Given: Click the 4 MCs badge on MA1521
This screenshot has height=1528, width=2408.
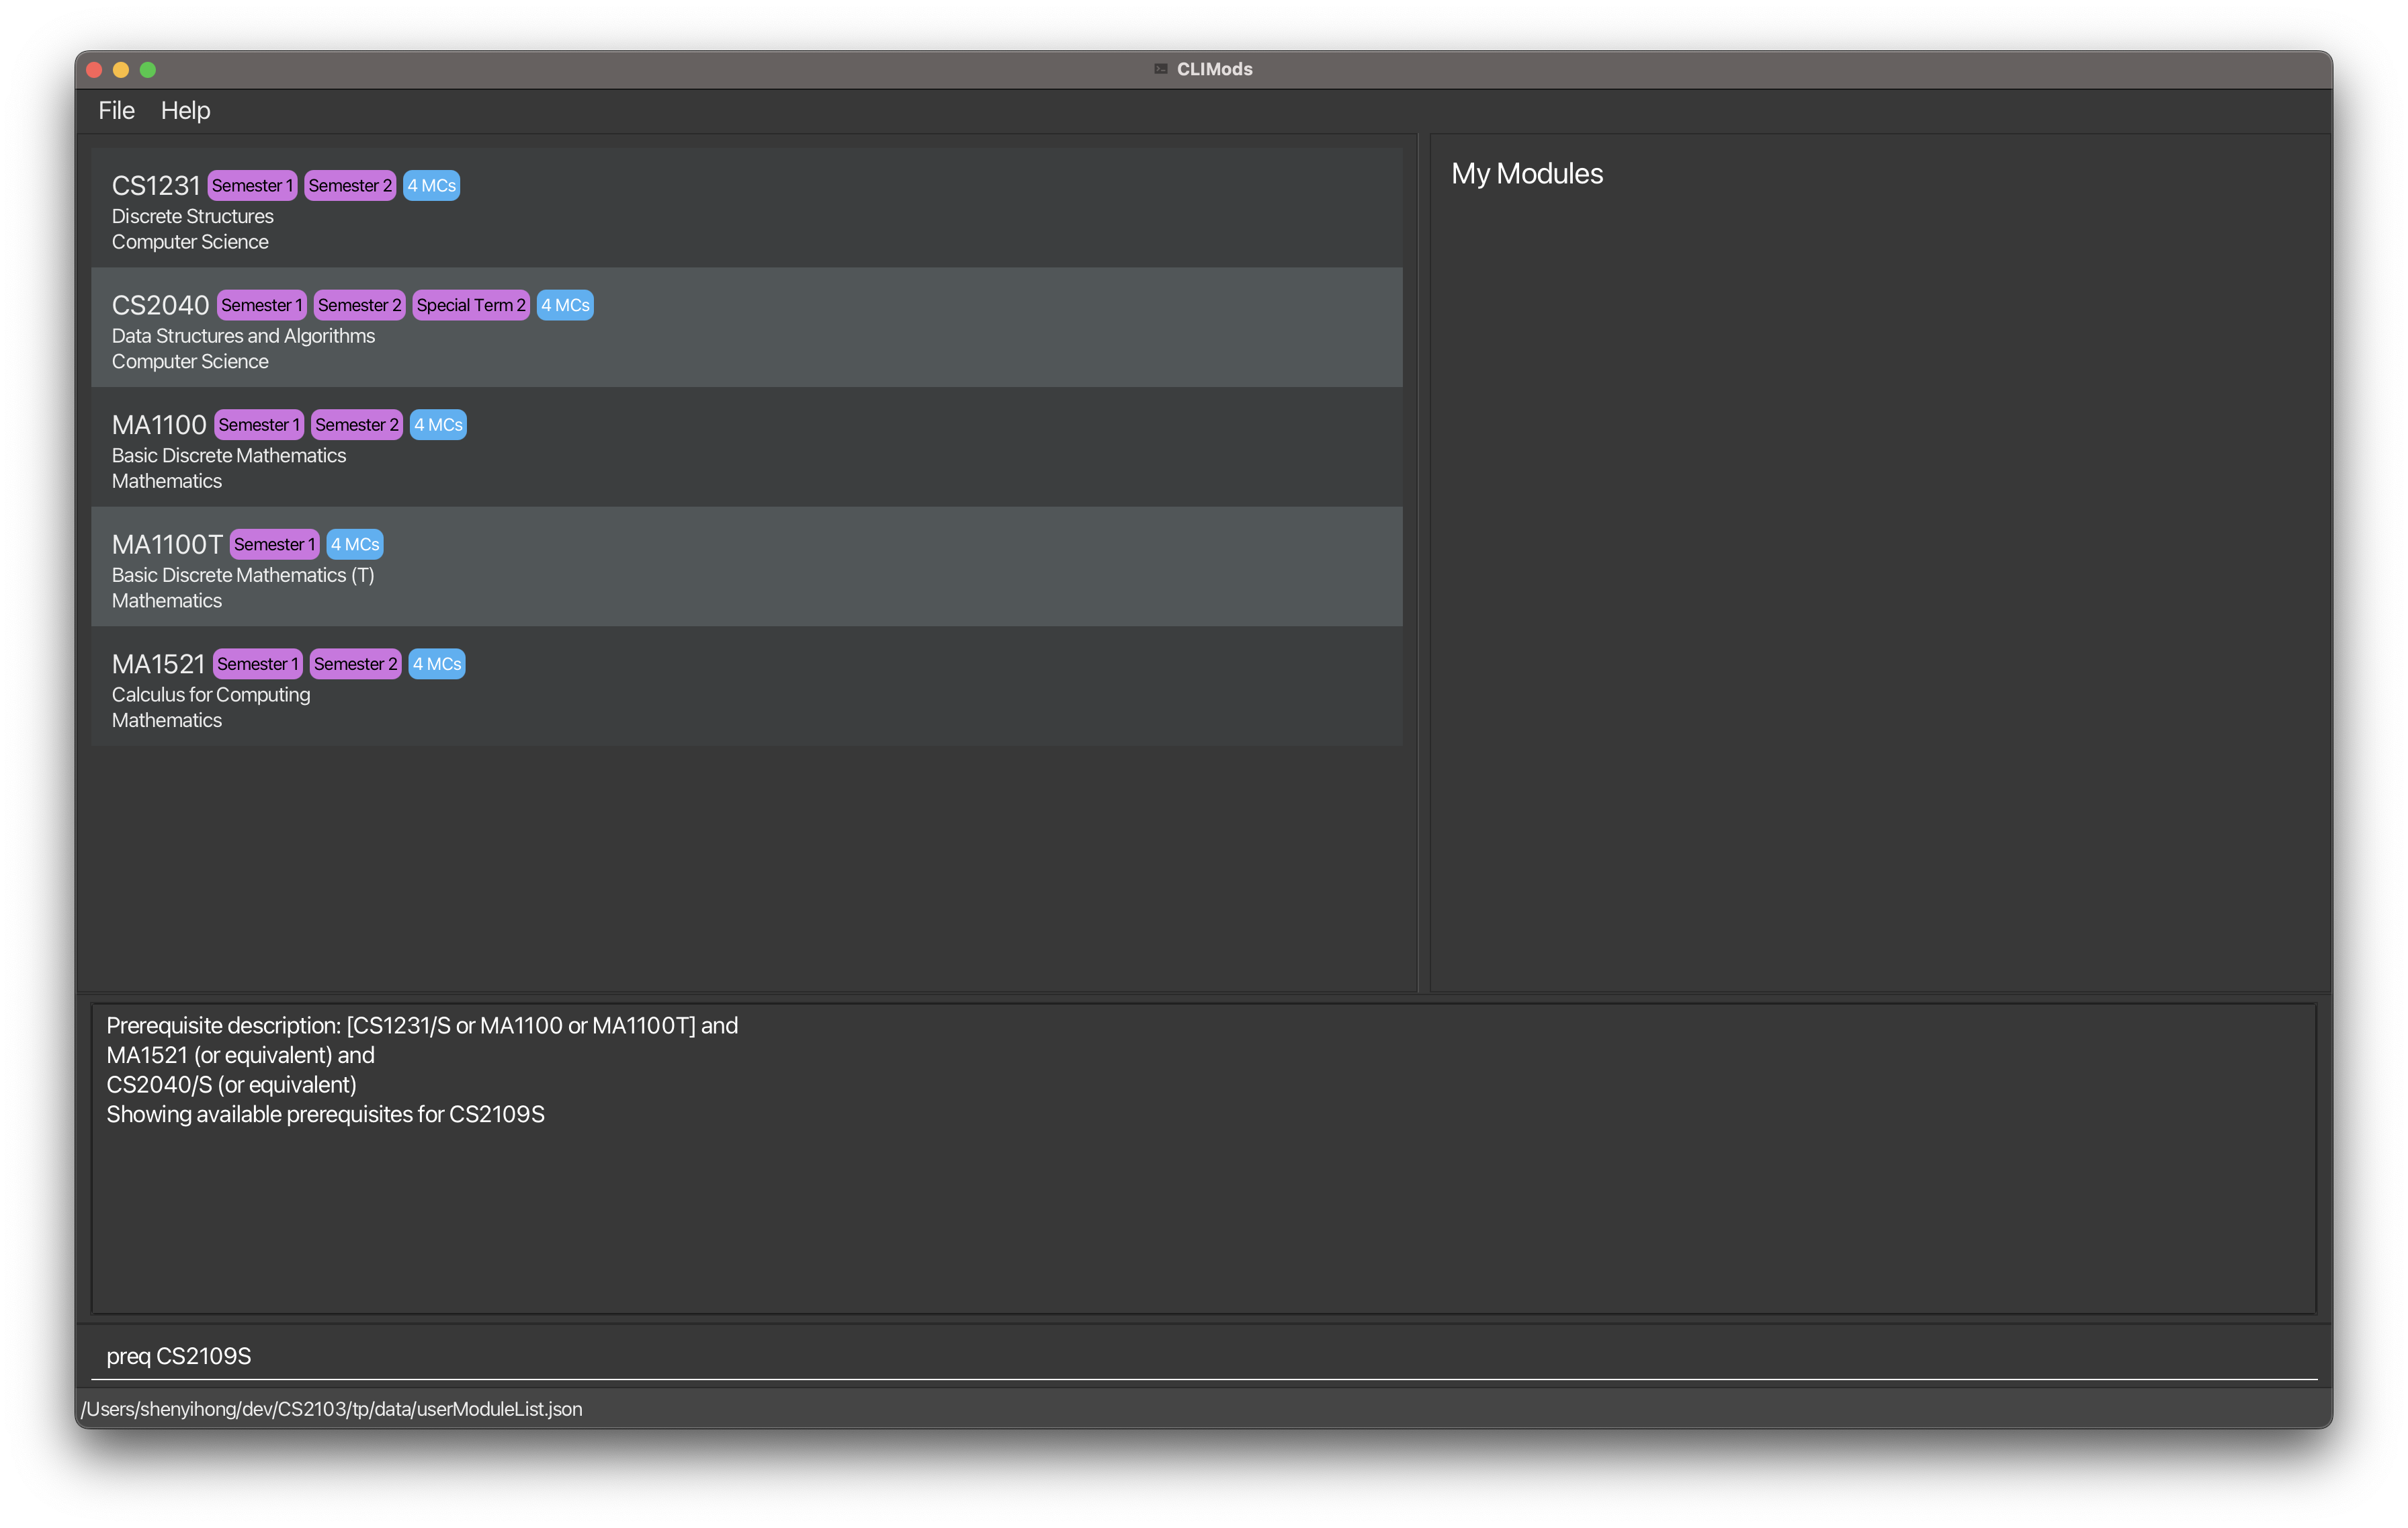Looking at the screenshot, I should (437, 664).
